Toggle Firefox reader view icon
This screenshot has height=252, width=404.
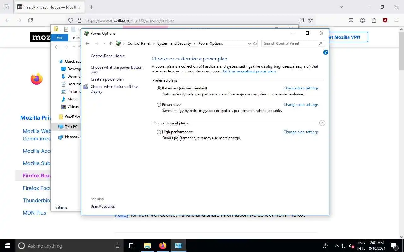point(302,20)
